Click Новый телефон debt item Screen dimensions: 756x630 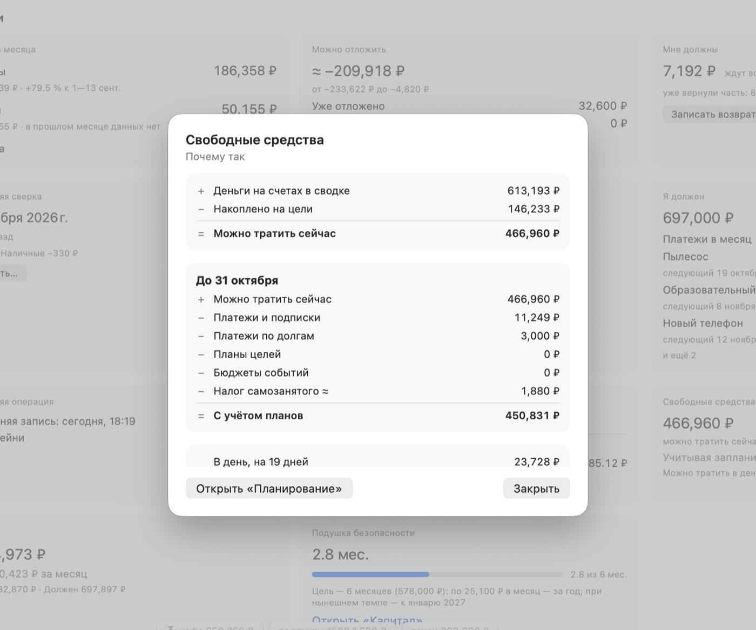coord(703,323)
